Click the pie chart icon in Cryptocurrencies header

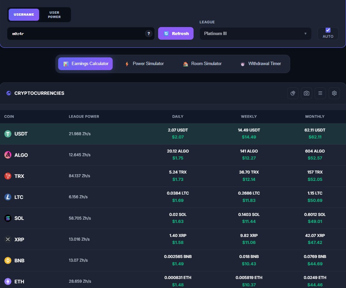click(293, 93)
